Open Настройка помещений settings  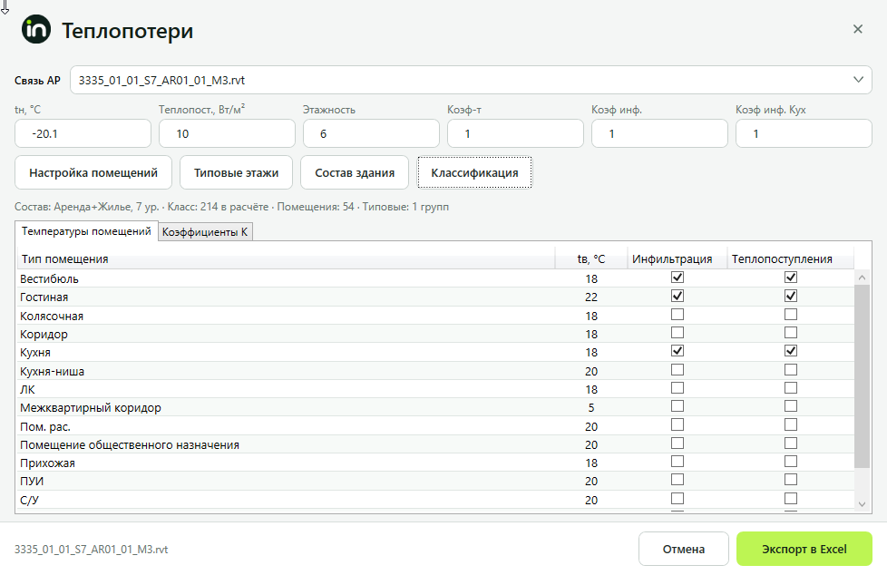click(93, 172)
